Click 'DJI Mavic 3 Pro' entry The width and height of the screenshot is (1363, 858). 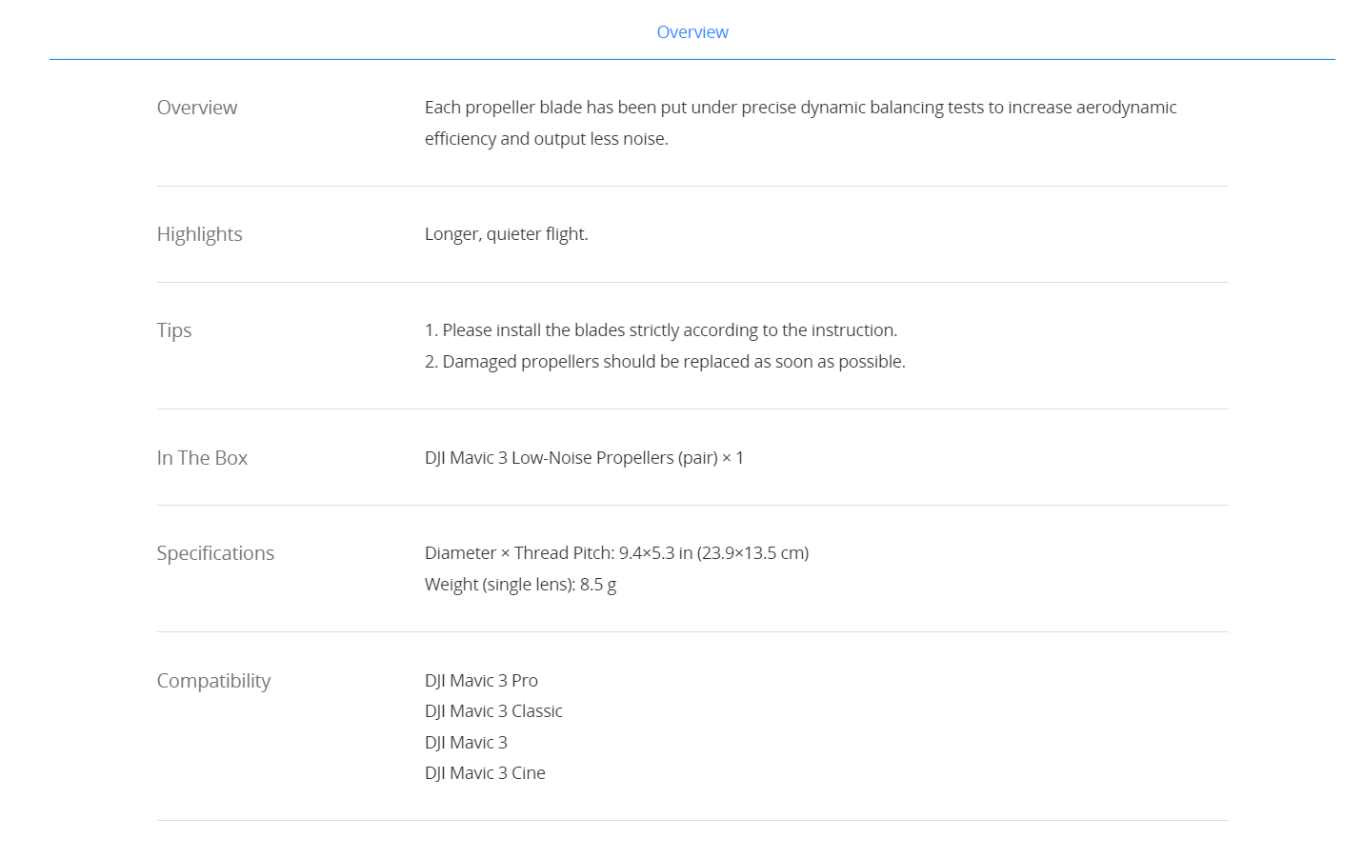coord(481,681)
